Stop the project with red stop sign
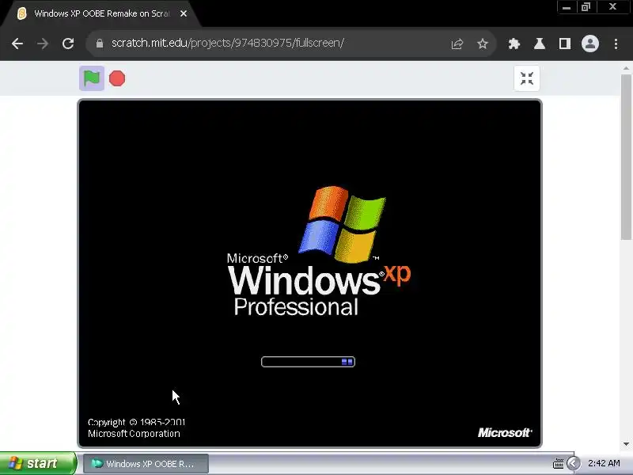The height and width of the screenshot is (475, 633). (117, 78)
